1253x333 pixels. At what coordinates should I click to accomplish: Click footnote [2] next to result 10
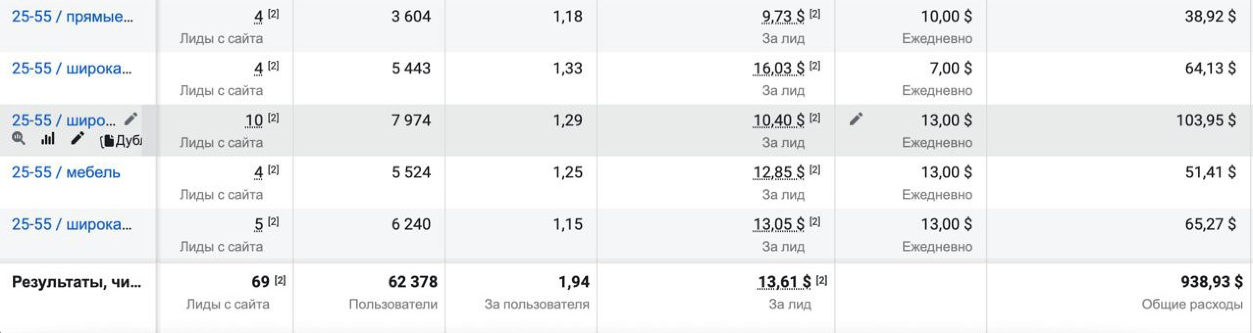tap(273, 118)
